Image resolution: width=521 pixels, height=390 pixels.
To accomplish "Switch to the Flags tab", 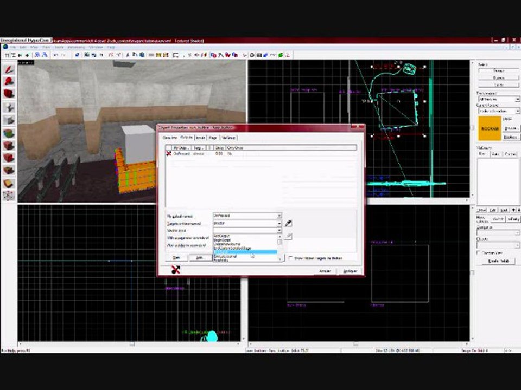I will point(213,138).
